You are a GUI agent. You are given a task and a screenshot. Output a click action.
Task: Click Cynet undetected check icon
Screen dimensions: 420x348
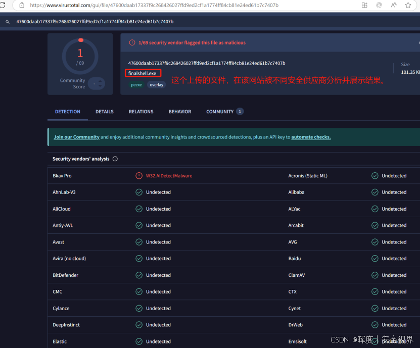click(375, 309)
